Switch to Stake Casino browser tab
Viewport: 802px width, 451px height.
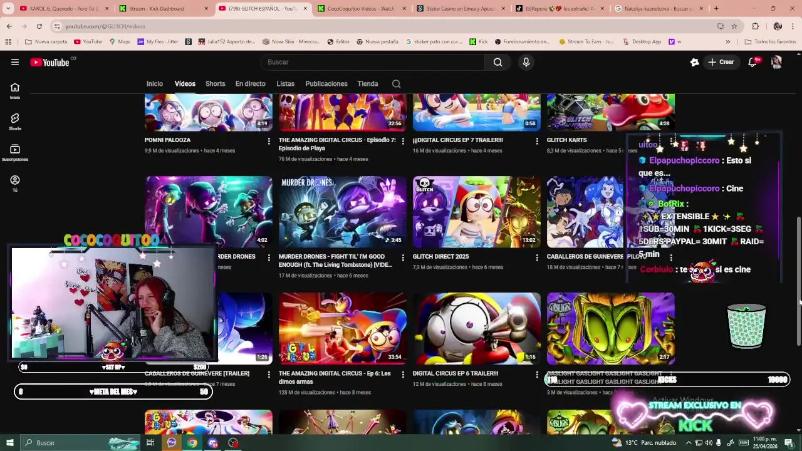461,9
